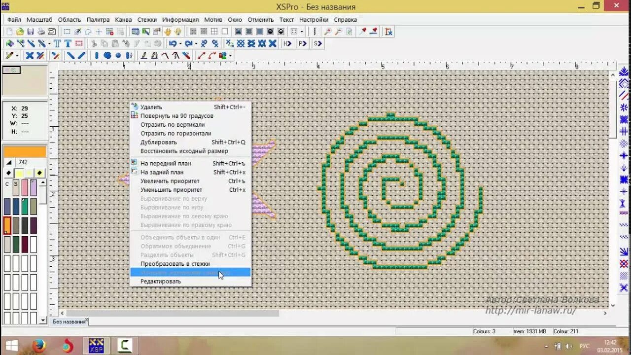Click the Print icon in toolbar
Viewport: 631px width, 355px height.
pos(41,32)
